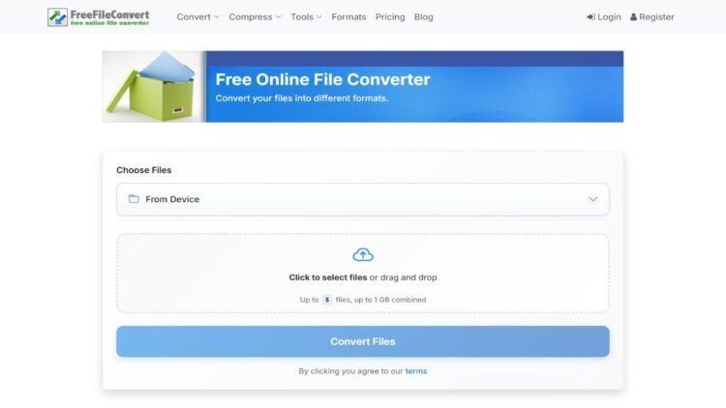Viewport: 726px width, 408px height.
Task: Click the 'or drag and drop' text
Action: (x=403, y=277)
